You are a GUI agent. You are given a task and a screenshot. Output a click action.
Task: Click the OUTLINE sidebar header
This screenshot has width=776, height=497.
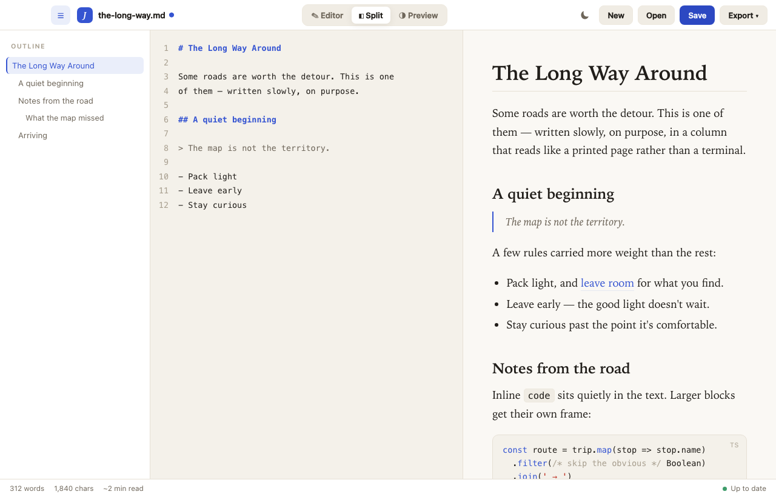pyautogui.click(x=28, y=46)
